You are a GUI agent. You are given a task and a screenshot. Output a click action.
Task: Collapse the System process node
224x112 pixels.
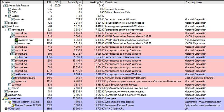6,16
